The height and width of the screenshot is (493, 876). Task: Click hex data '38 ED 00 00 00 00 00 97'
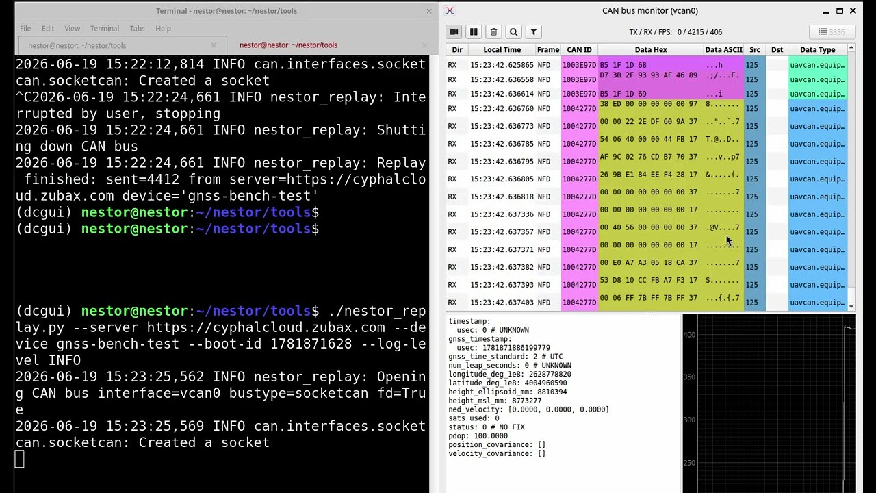coord(649,104)
